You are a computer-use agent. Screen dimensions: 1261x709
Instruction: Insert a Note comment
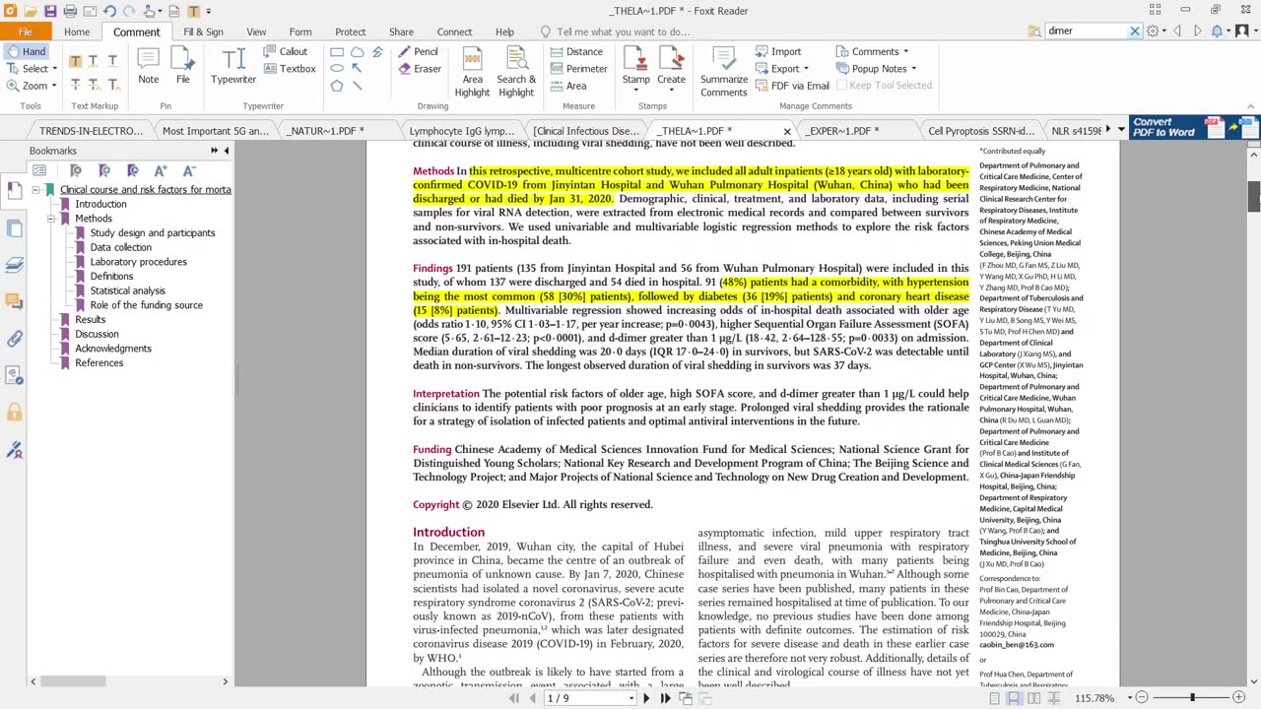(x=149, y=66)
